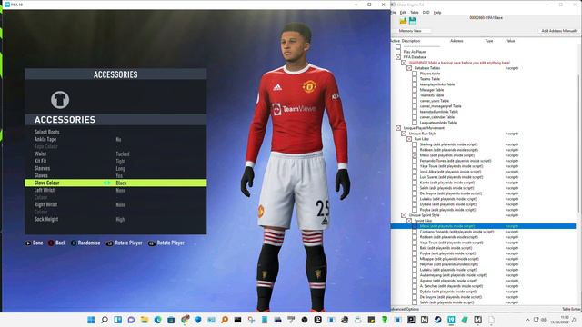Open the Windows Start menu
Viewport: 582px width, 327px height.
(x=91, y=320)
